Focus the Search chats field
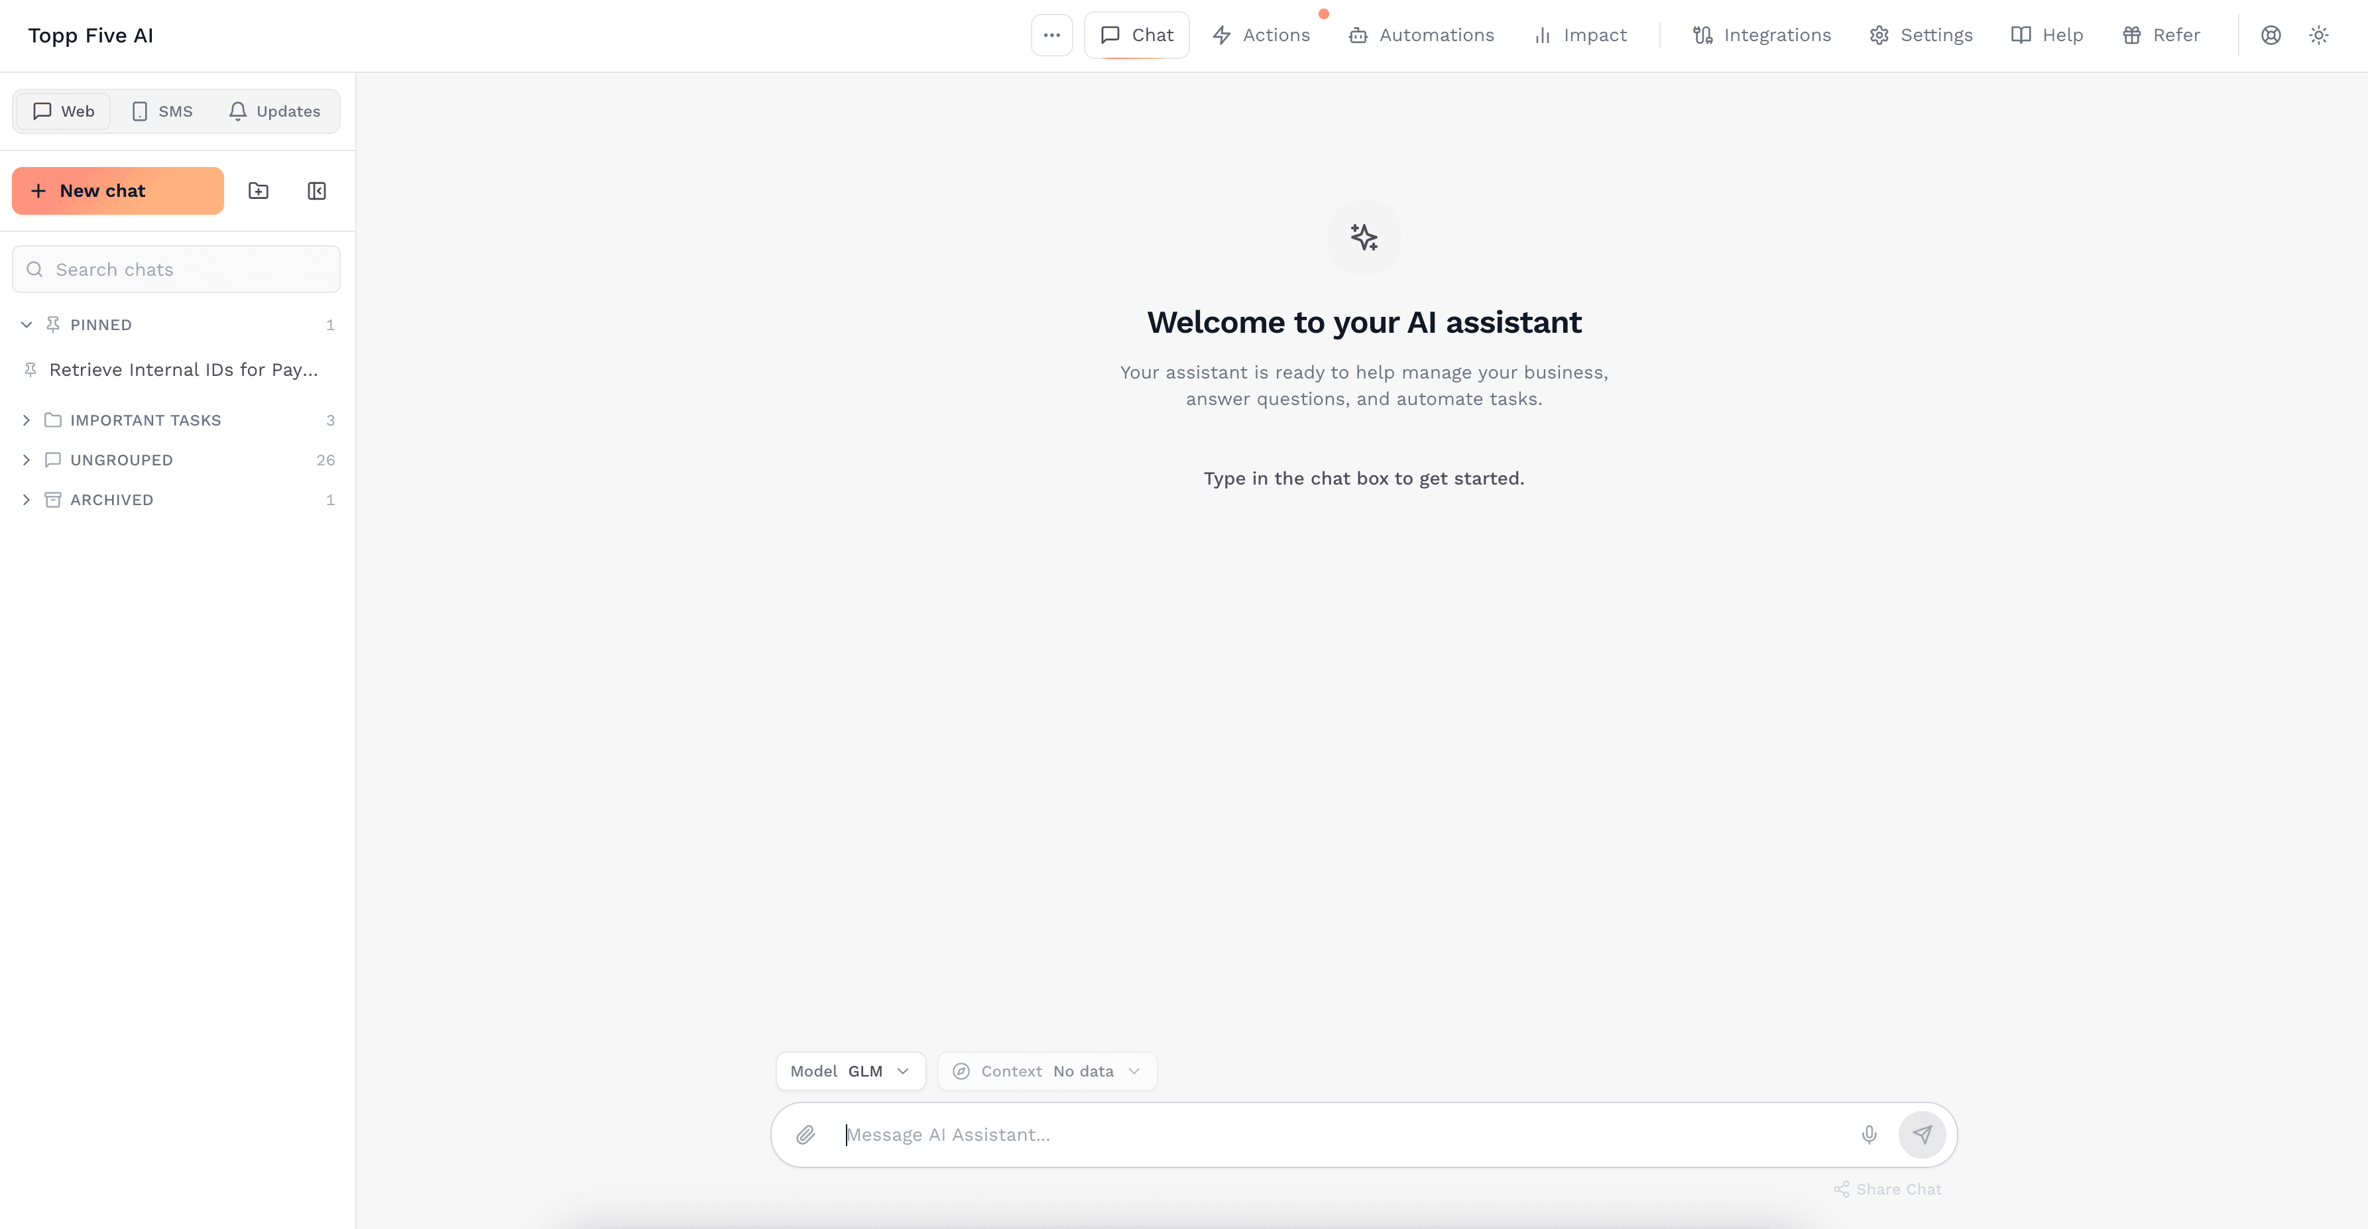2368x1229 pixels. pyautogui.click(x=176, y=269)
